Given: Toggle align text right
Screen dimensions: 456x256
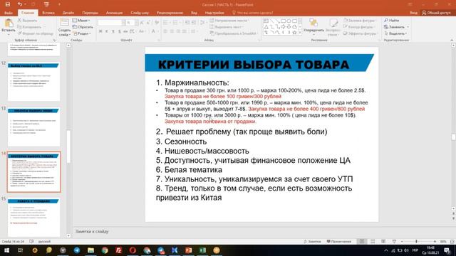Looking at the screenshot, I should pos(178,31).
